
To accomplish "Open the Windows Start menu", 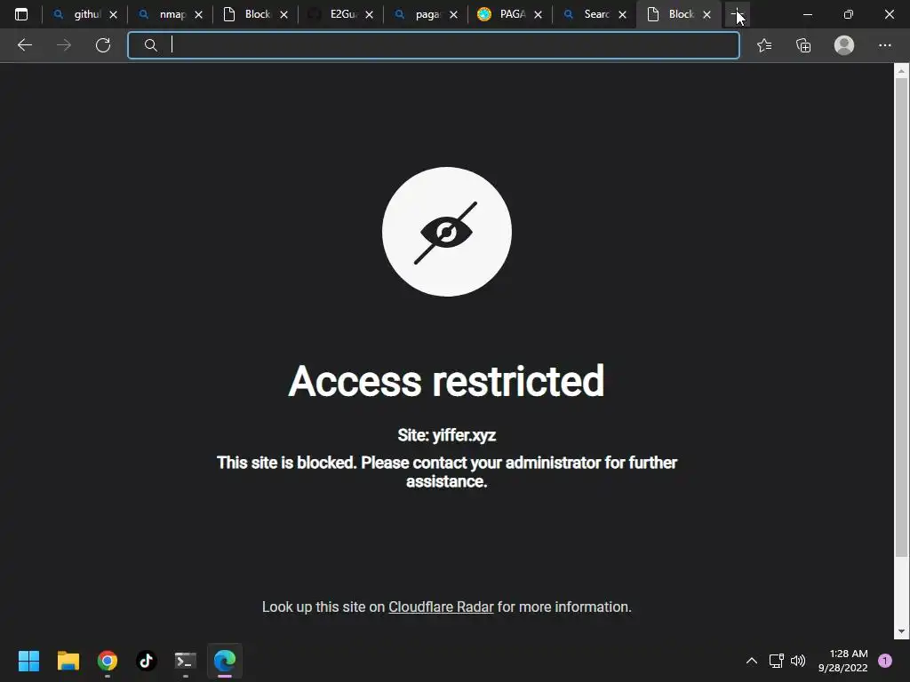I will (28, 661).
